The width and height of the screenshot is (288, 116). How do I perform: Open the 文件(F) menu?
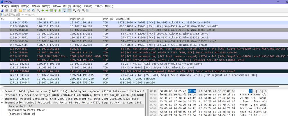(x=5, y=6)
